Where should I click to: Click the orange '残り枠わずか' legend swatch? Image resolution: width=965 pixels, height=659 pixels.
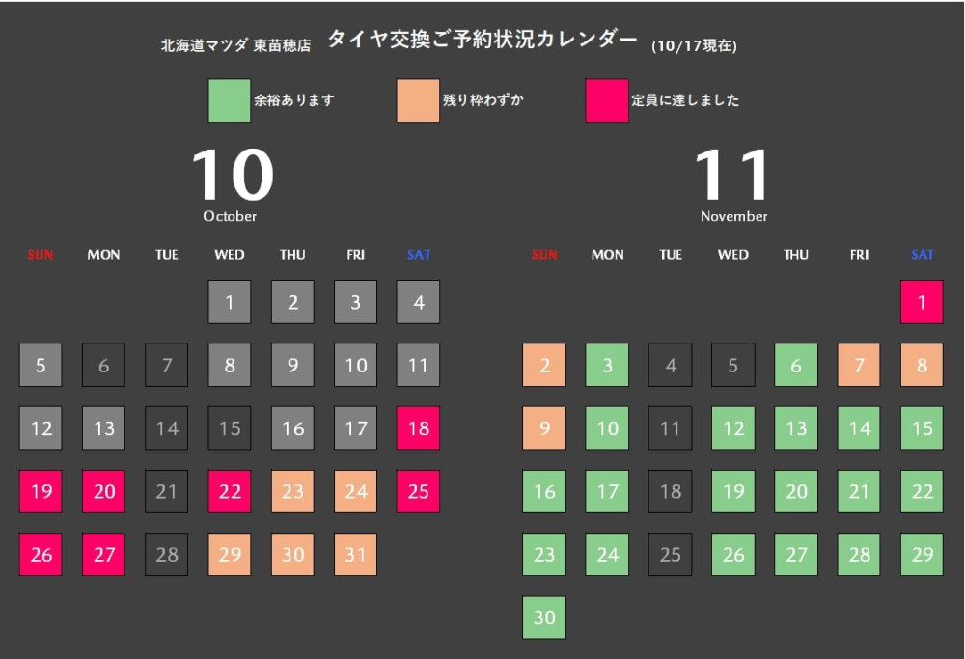click(x=418, y=100)
